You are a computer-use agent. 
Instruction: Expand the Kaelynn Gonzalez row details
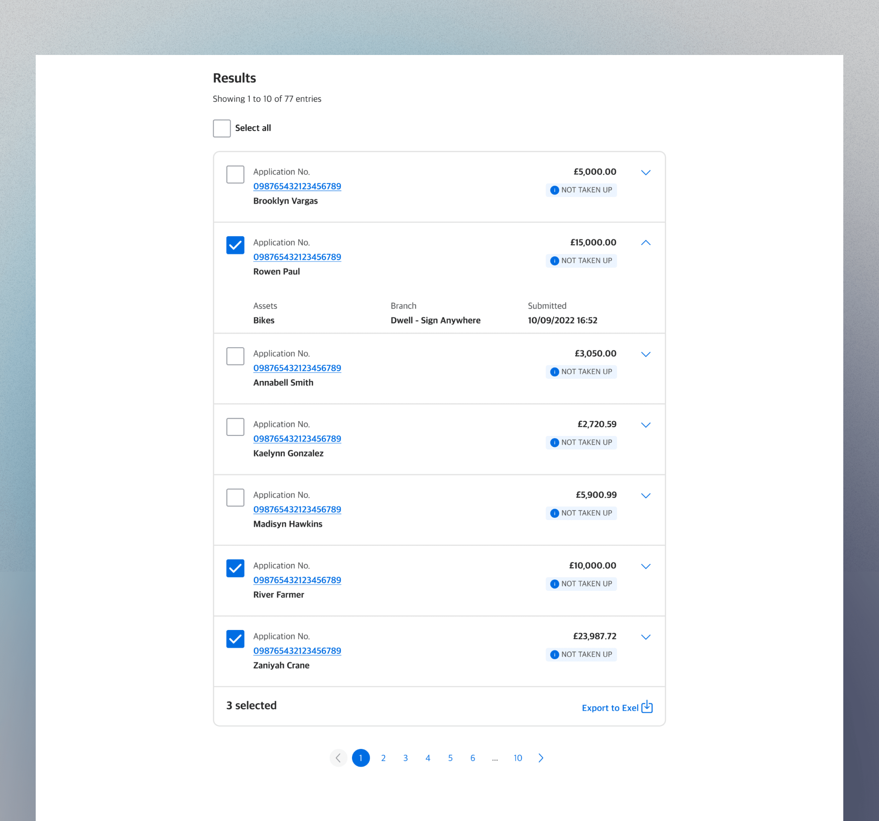point(646,425)
